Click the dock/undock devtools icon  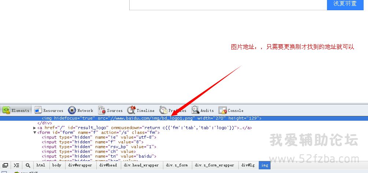(x=5, y=165)
